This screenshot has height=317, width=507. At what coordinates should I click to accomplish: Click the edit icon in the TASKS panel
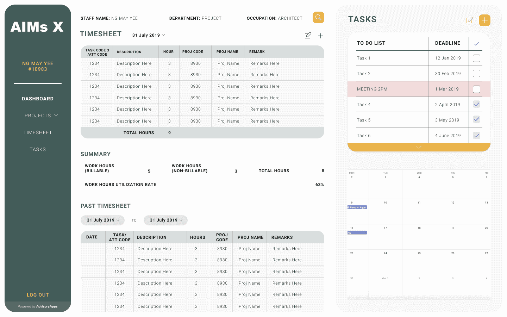pyautogui.click(x=469, y=20)
